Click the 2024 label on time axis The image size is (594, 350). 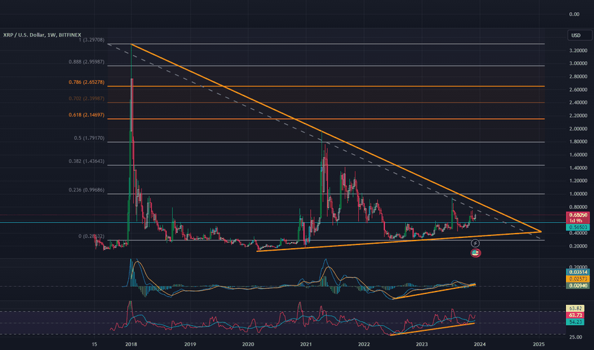(x=479, y=344)
